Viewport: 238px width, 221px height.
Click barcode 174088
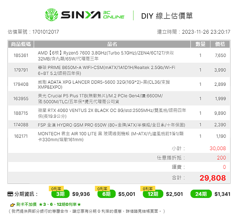point(21,125)
